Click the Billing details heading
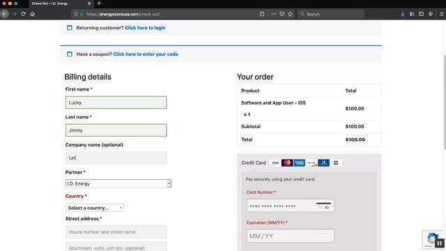 coord(88,77)
